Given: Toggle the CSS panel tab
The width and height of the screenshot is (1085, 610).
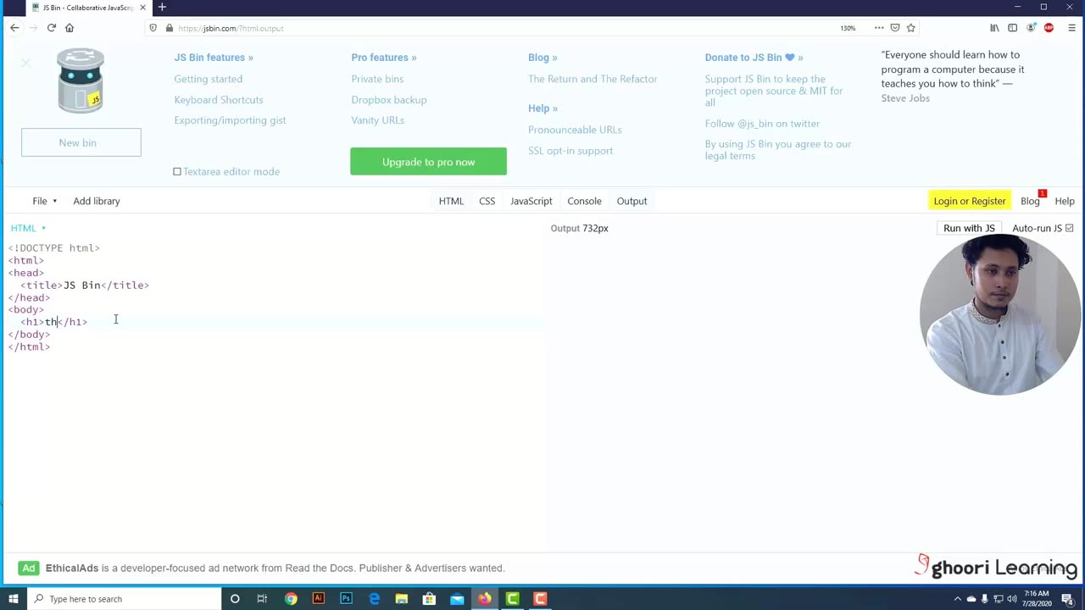Looking at the screenshot, I should tap(487, 201).
